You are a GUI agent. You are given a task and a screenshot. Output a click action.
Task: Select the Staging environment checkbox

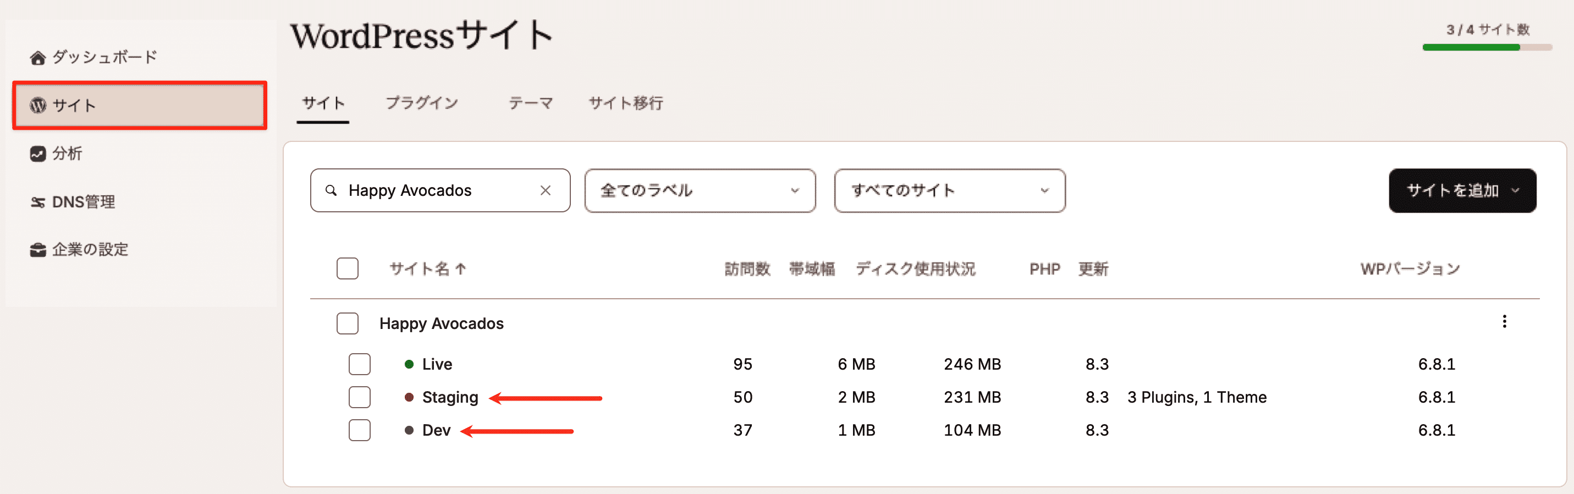tap(359, 397)
